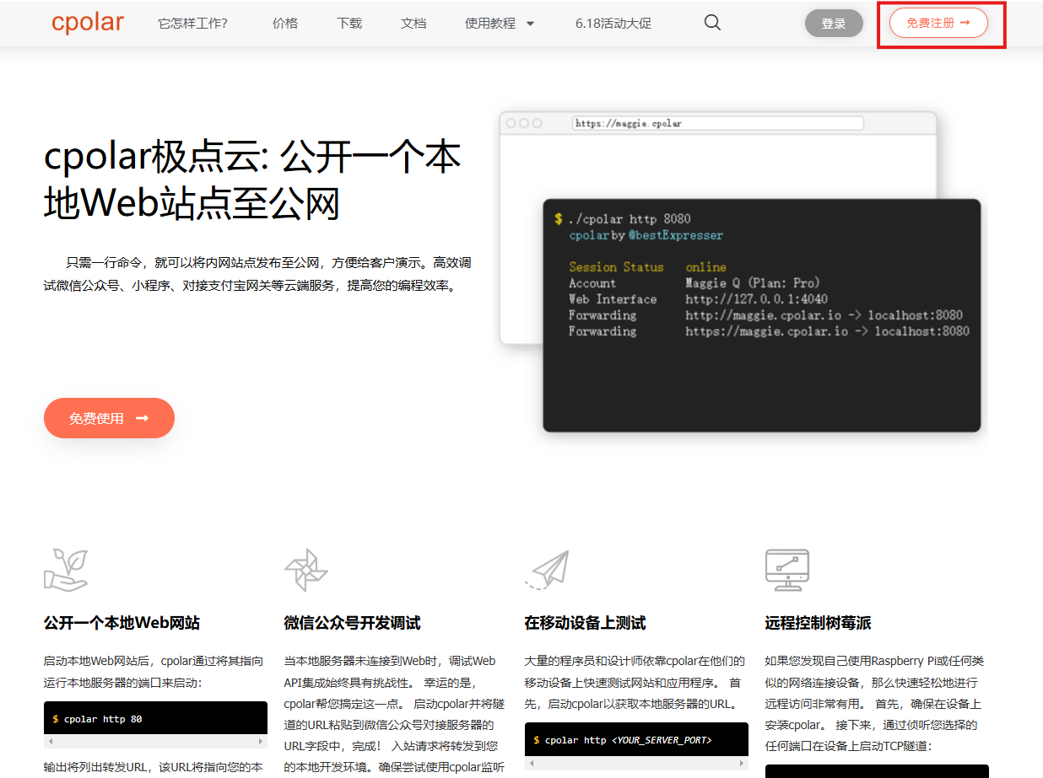The height and width of the screenshot is (778, 1043).
Task: Click the search magnifier icon
Action: pos(712,23)
